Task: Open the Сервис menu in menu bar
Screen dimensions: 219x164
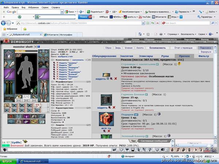Action: (x=45, y=7)
